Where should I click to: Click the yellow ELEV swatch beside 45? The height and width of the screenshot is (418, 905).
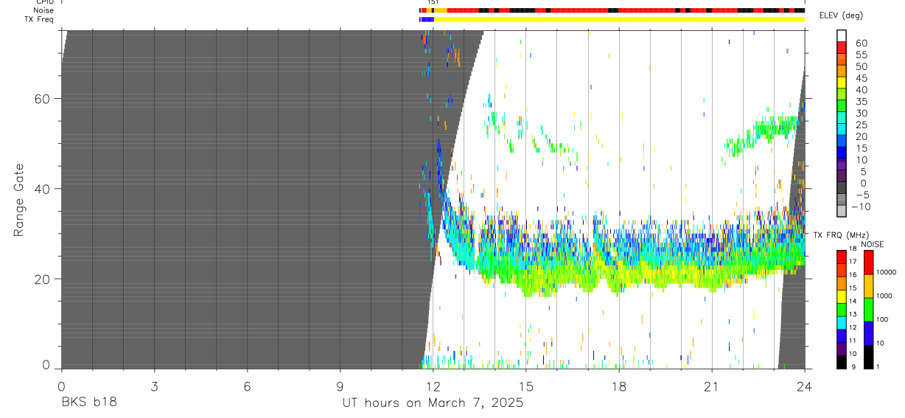[x=842, y=83]
